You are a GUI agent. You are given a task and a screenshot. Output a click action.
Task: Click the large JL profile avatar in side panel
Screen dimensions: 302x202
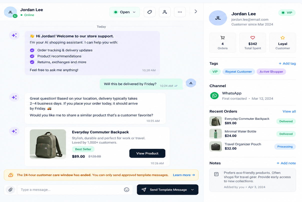coord(218,18)
